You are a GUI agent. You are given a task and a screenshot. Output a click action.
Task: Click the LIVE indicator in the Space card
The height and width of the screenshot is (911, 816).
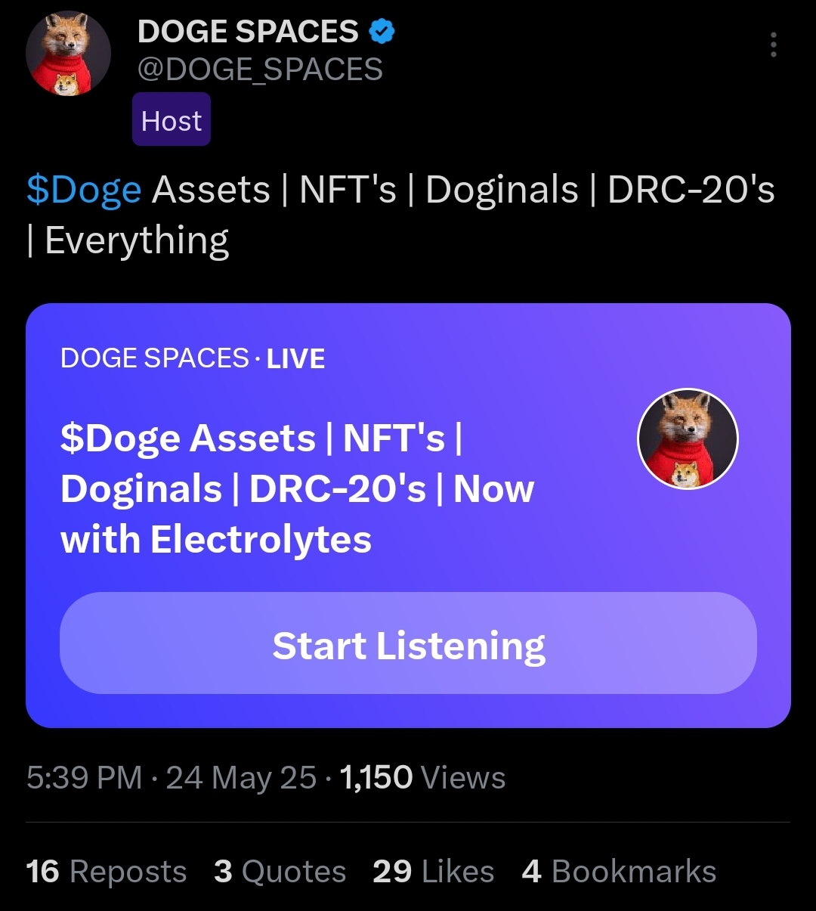click(x=296, y=358)
